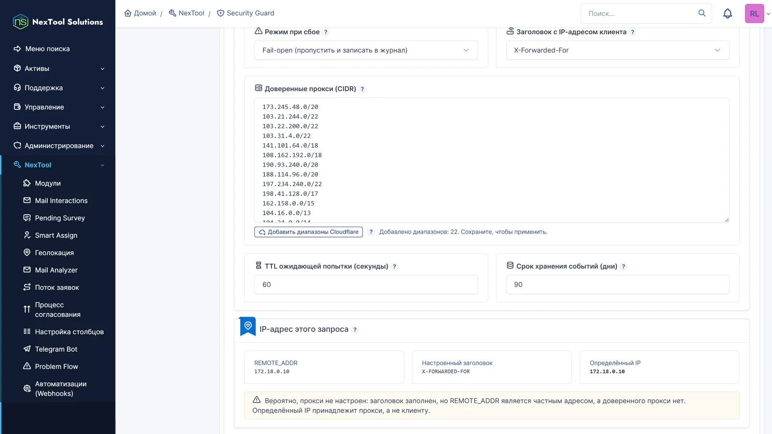This screenshot has width=772, height=434.
Task: Click help icon after Cloudflare ranges button
Action: pyautogui.click(x=371, y=232)
